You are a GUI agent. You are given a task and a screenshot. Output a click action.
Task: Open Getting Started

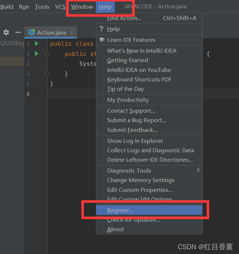pyautogui.click(x=149, y=60)
